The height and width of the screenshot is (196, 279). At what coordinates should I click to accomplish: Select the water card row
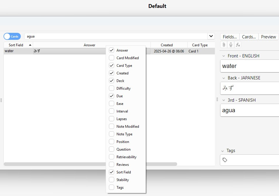[109, 51]
